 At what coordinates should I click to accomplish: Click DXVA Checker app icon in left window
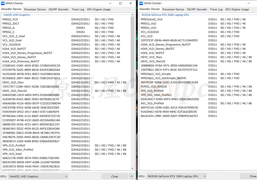point(3,3)
